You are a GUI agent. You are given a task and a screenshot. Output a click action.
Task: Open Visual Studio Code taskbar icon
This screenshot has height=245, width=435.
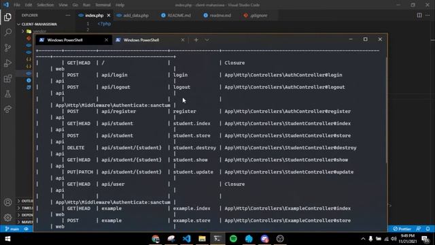tap(187, 239)
